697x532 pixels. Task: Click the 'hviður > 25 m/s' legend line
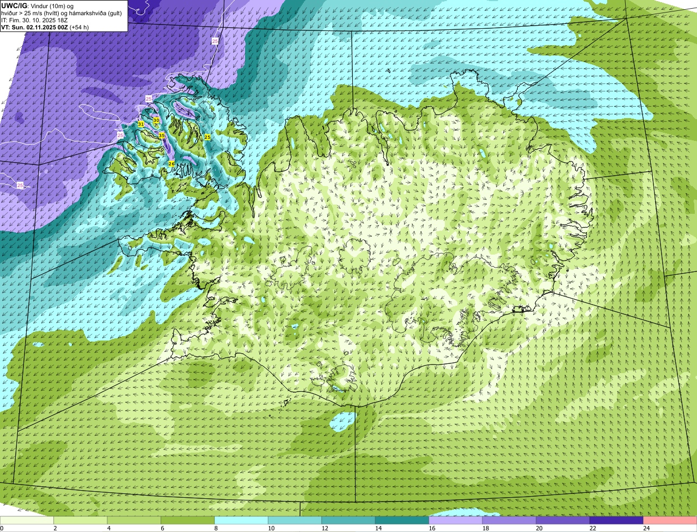[61, 13]
